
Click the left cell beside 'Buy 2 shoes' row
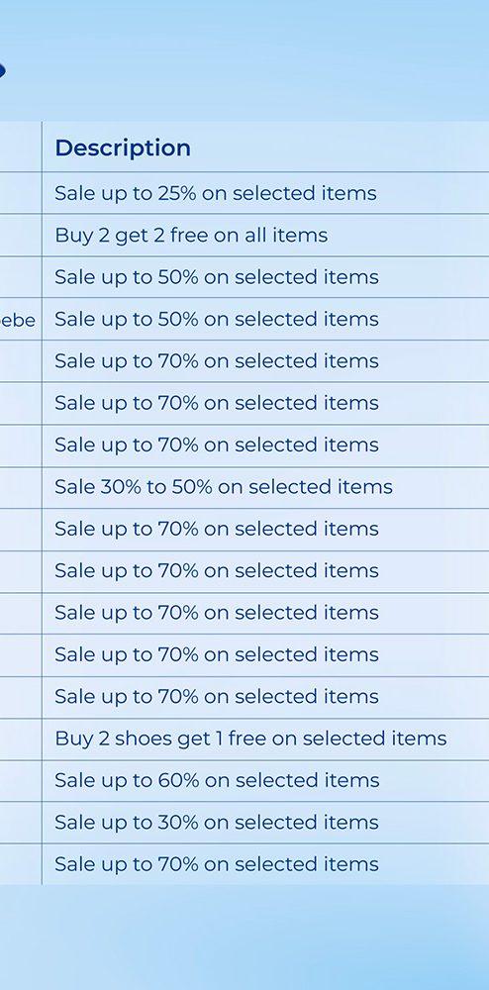[21, 739]
